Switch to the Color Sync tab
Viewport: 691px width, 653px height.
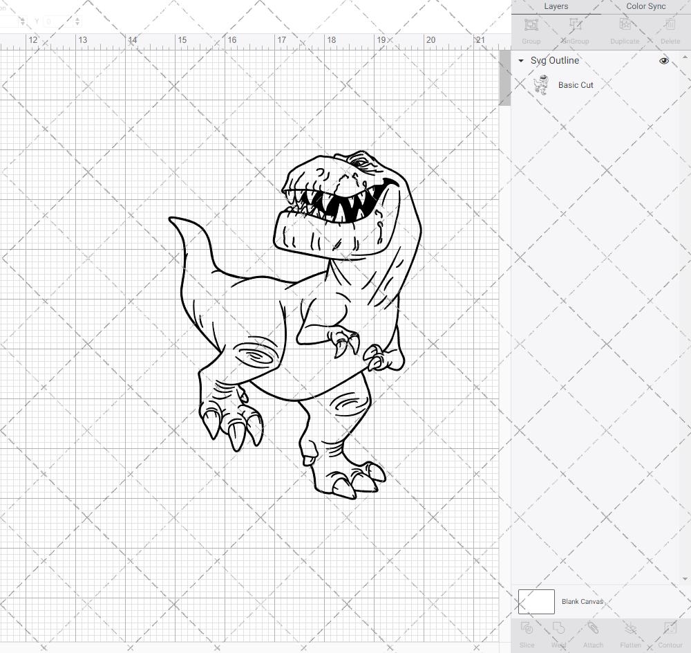(x=645, y=6)
